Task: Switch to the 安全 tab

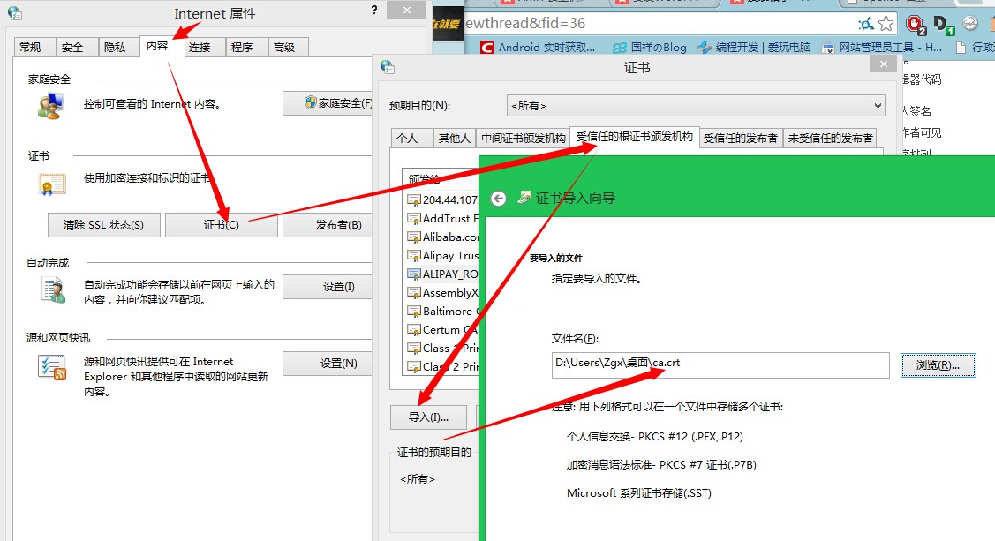Action: coord(72,48)
